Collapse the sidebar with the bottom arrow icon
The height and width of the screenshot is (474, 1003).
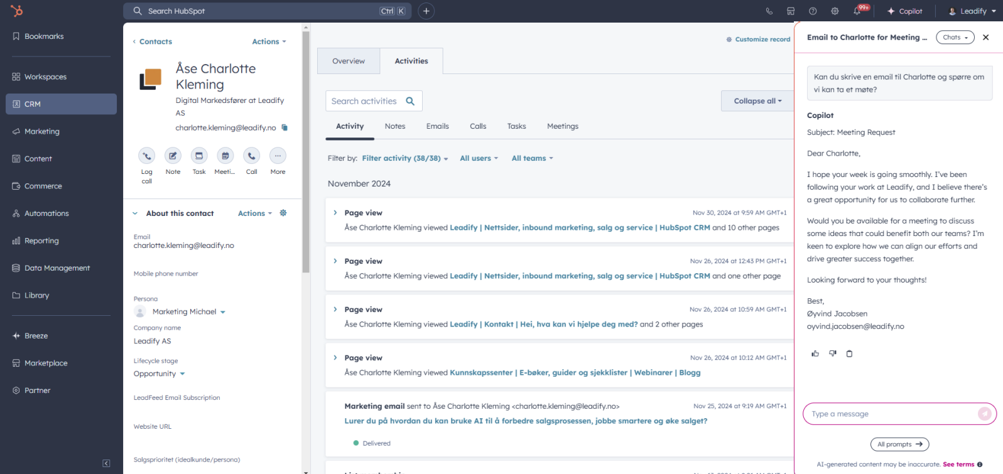(x=106, y=463)
